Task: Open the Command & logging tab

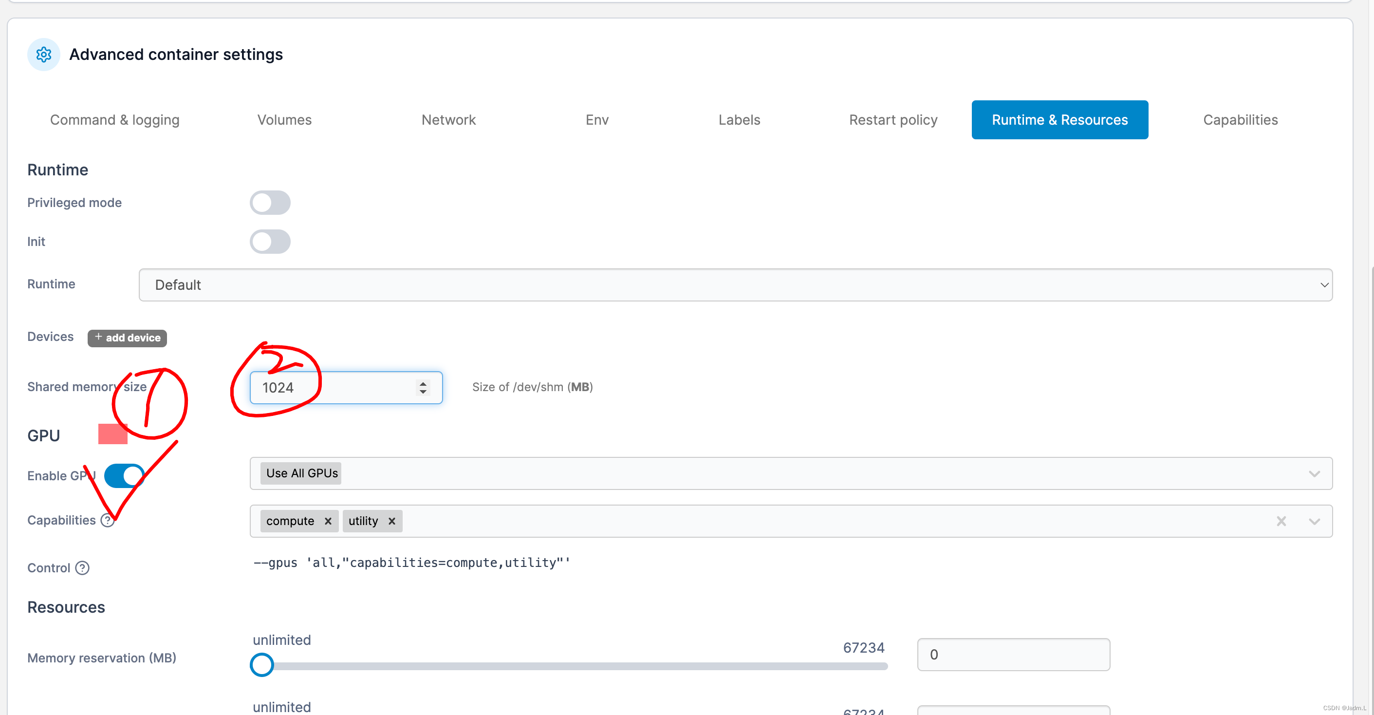Action: [115, 120]
